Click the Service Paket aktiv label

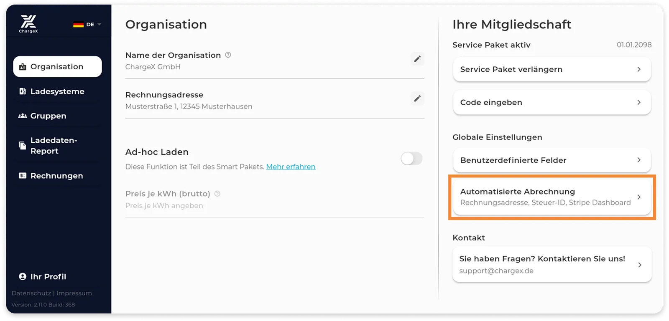point(491,45)
